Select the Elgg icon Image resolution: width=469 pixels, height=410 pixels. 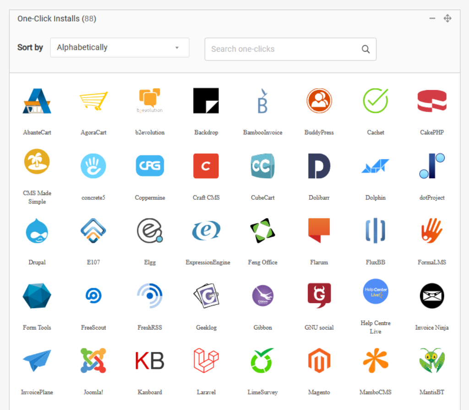point(150,231)
